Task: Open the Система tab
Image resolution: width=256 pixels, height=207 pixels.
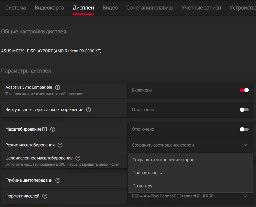Action: (x=16, y=8)
